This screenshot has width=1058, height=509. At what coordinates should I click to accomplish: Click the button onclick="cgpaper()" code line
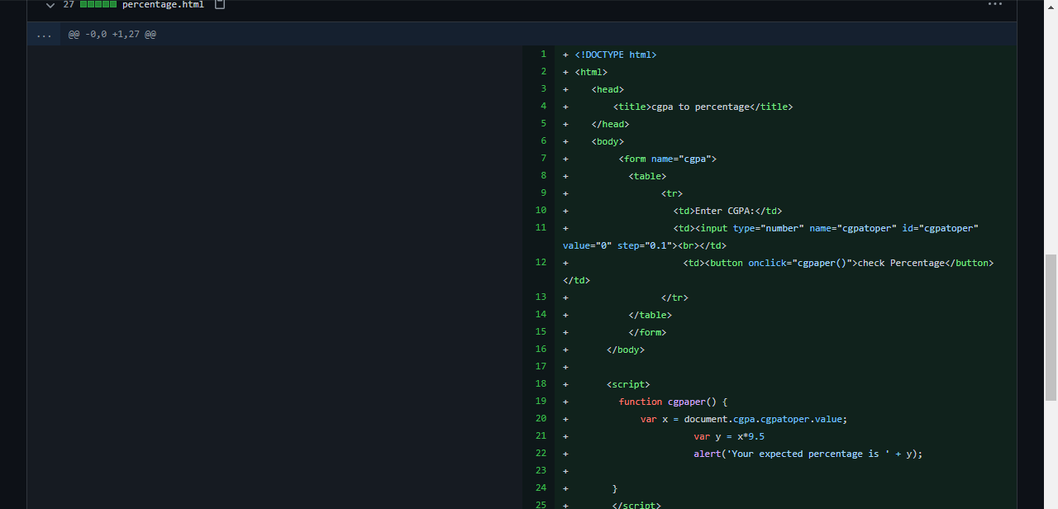pyautogui.click(x=778, y=271)
